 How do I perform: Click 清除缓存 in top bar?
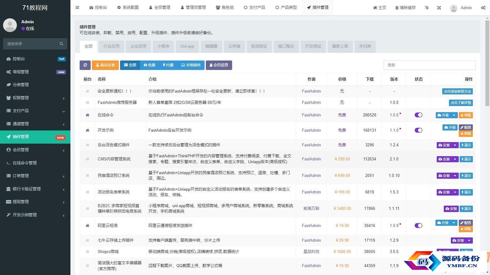click(405, 8)
